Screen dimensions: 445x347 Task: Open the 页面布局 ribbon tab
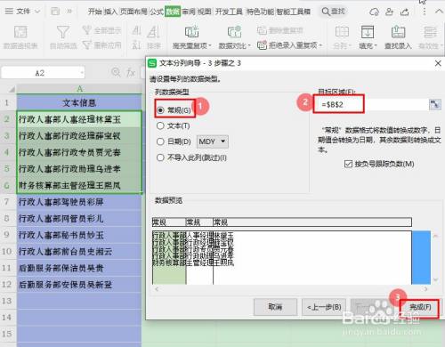133,12
